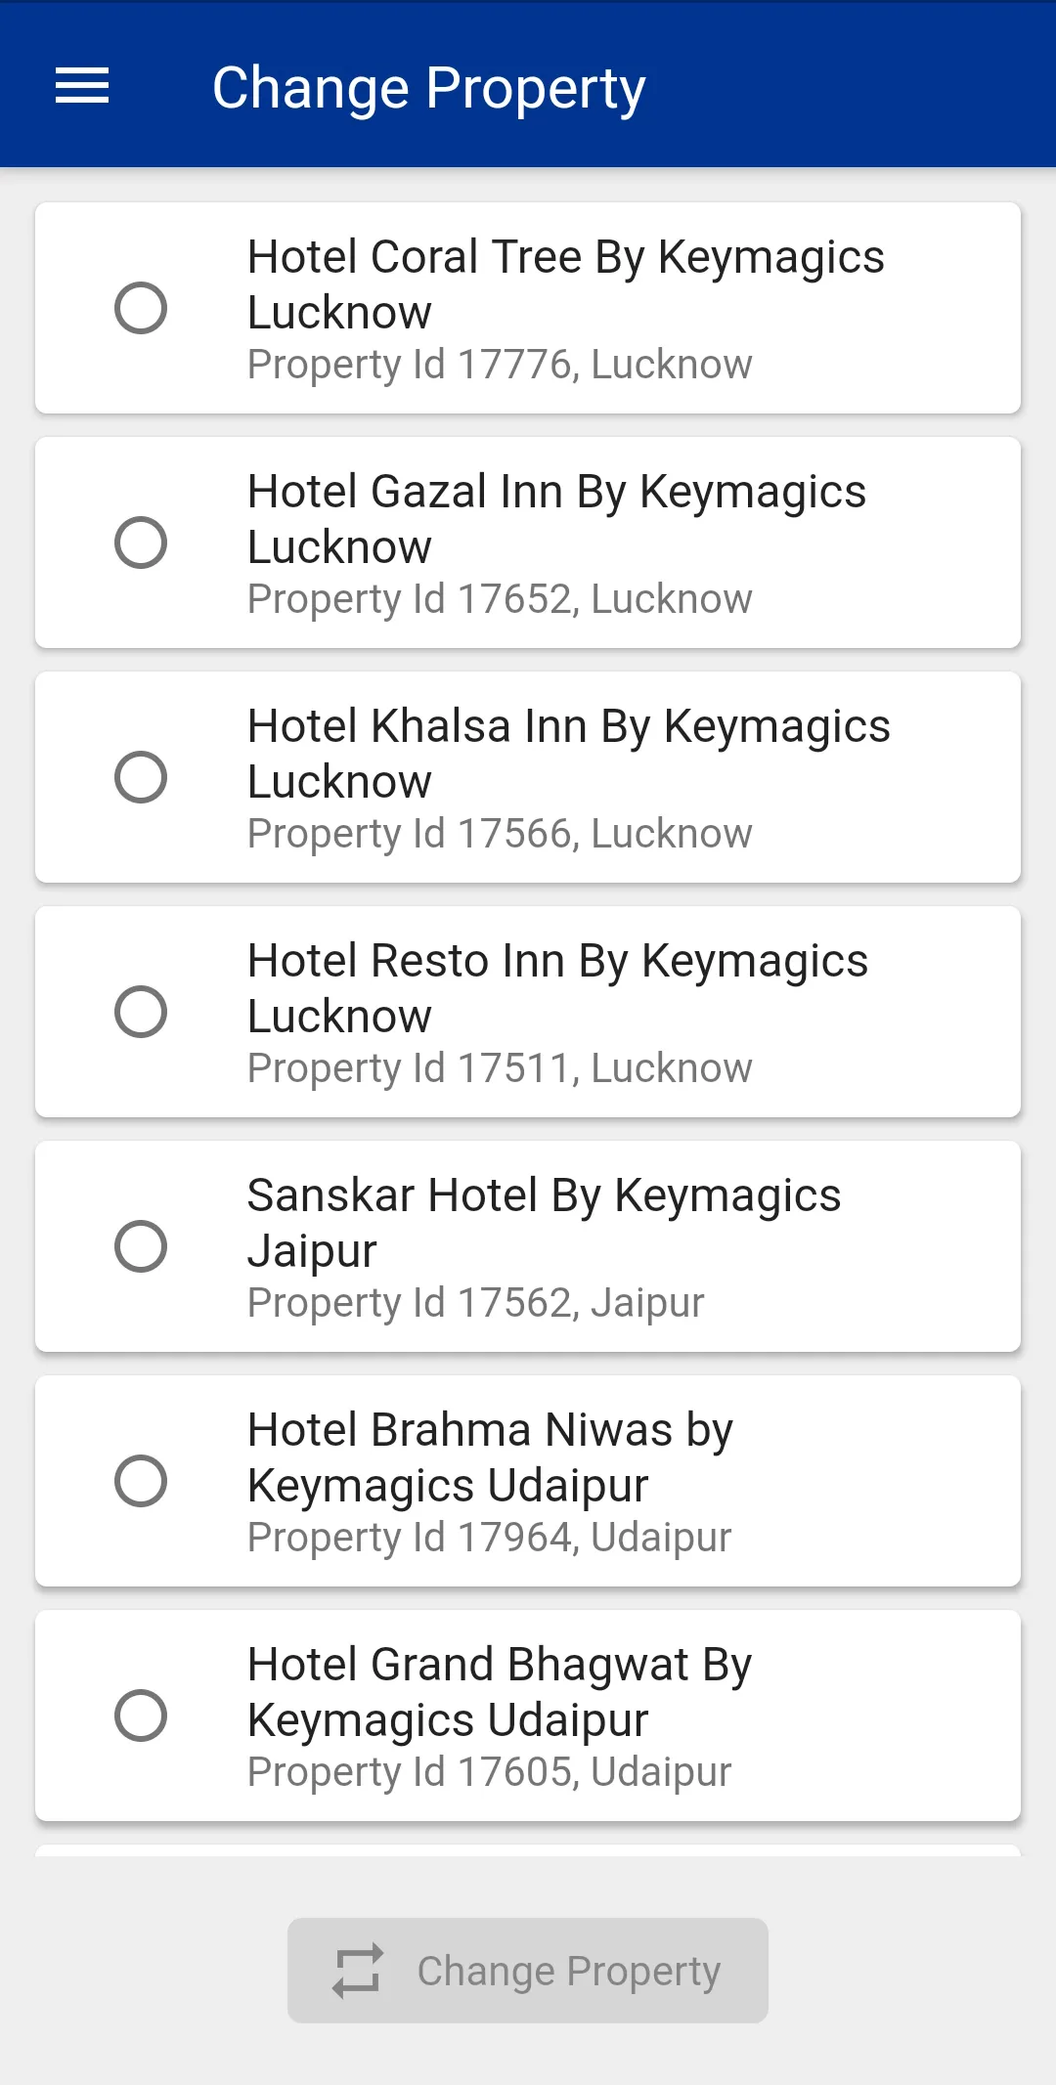Tap the Hotel Coral Tree By Keymagics title
Image resolution: width=1056 pixels, height=2085 pixels.
click(x=566, y=284)
